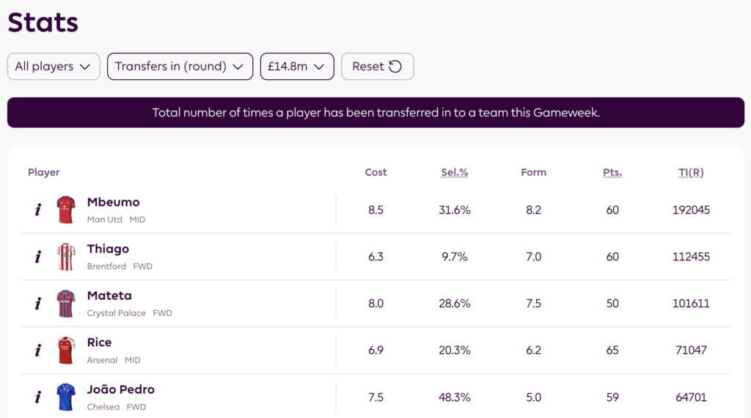
Task: Click the Pts. column header
Action: (x=612, y=172)
